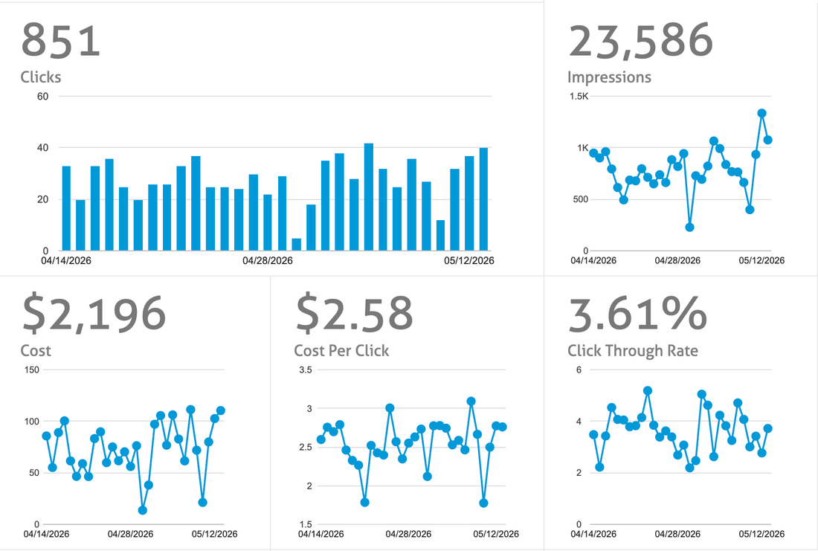Click the $2.58 value

(x=354, y=314)
